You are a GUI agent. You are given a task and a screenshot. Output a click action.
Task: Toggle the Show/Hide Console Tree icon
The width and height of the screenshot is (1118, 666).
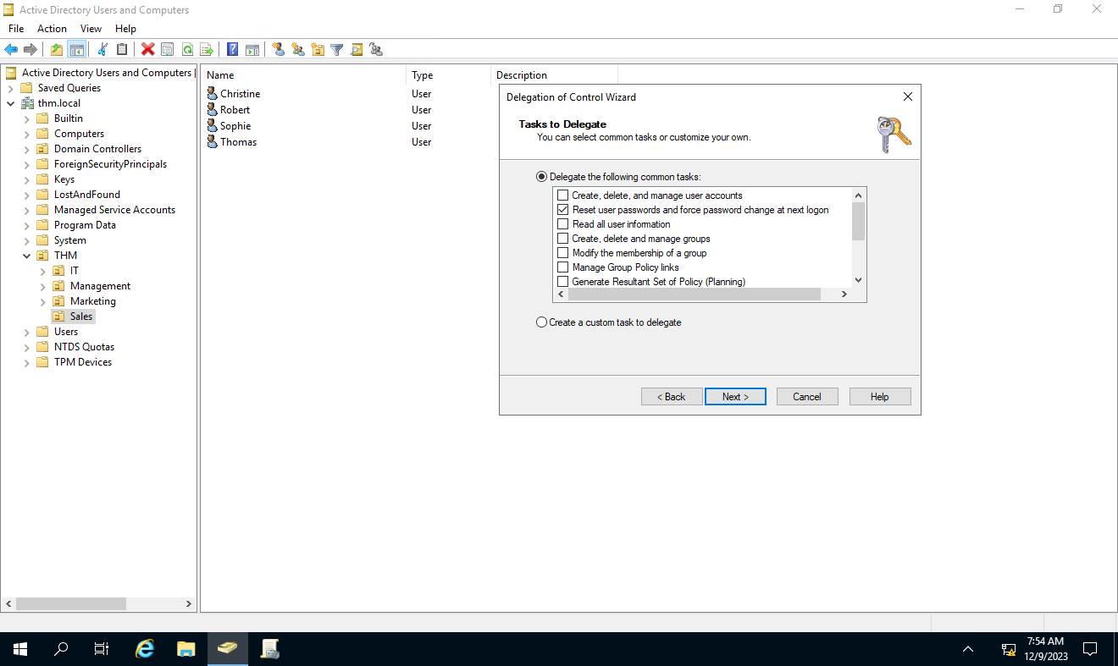(x=77, y=50)
